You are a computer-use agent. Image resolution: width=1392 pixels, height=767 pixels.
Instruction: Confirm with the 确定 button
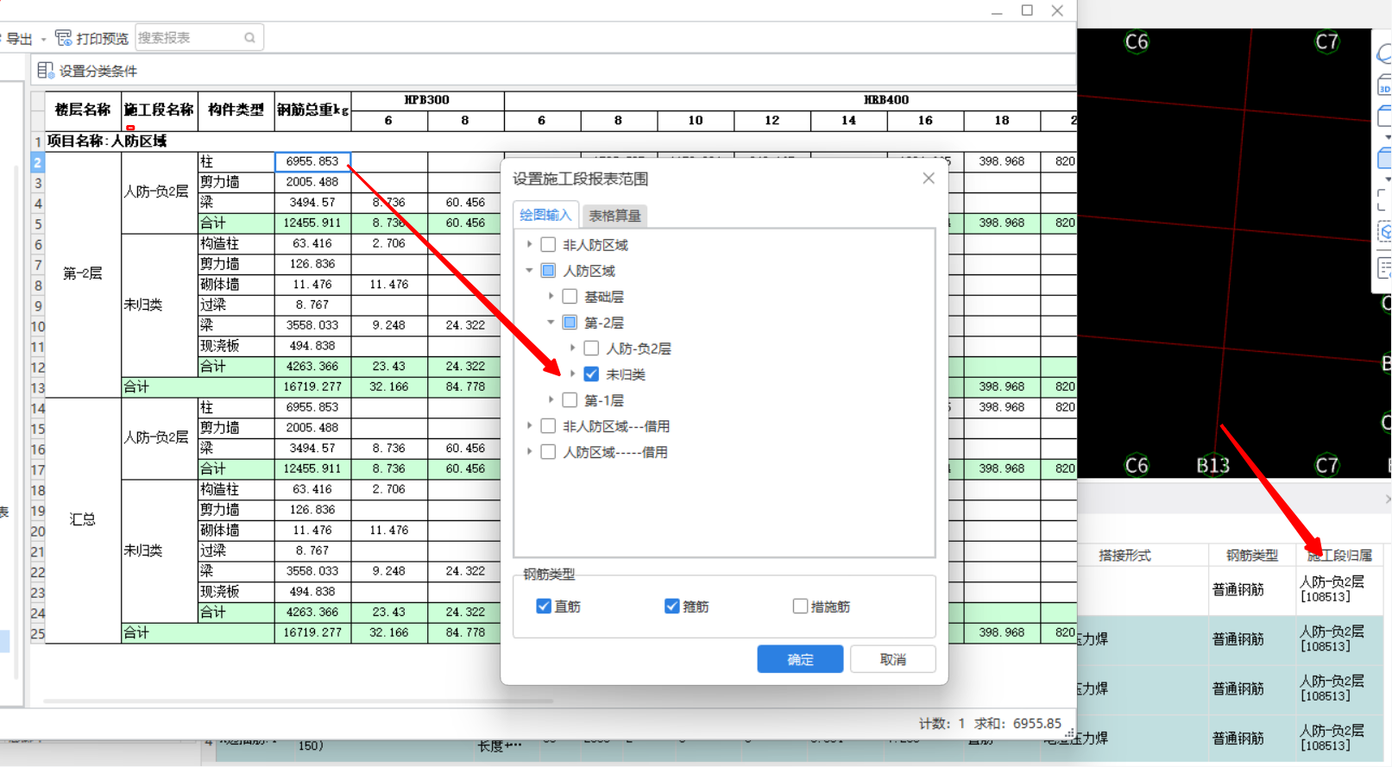800,659
